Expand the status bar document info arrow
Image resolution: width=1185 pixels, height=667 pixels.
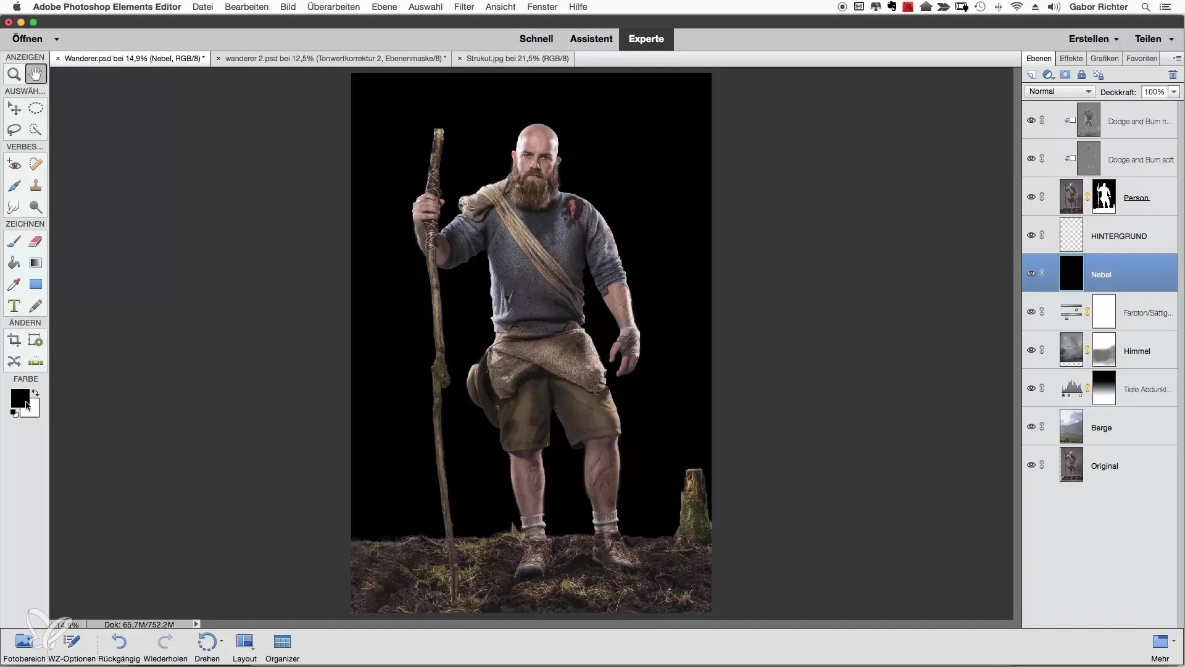pyautogui.click(x=196, y=624)
